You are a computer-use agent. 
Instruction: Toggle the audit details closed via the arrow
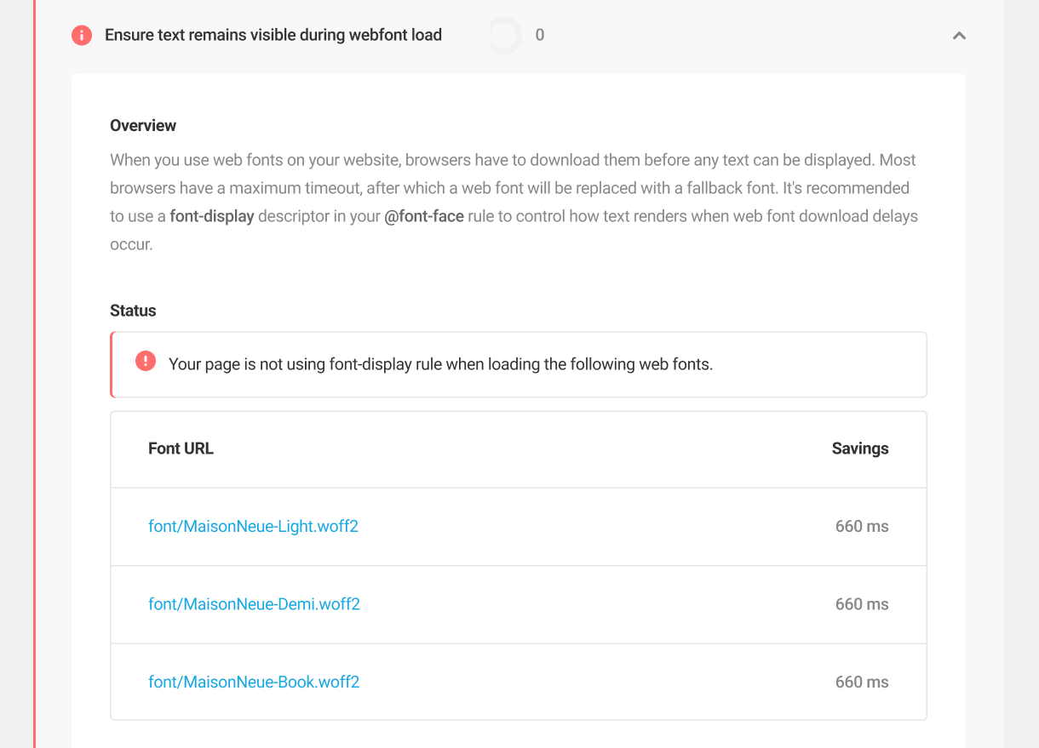959,37
